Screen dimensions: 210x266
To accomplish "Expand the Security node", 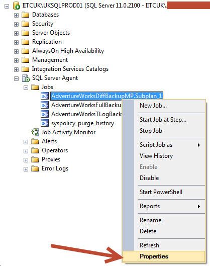I will 16,24.
